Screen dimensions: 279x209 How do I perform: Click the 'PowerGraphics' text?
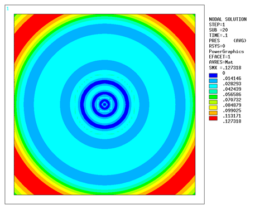point(227,51)
